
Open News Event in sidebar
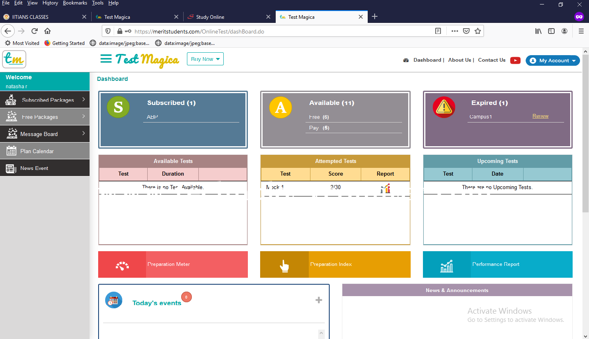point(45,168)
